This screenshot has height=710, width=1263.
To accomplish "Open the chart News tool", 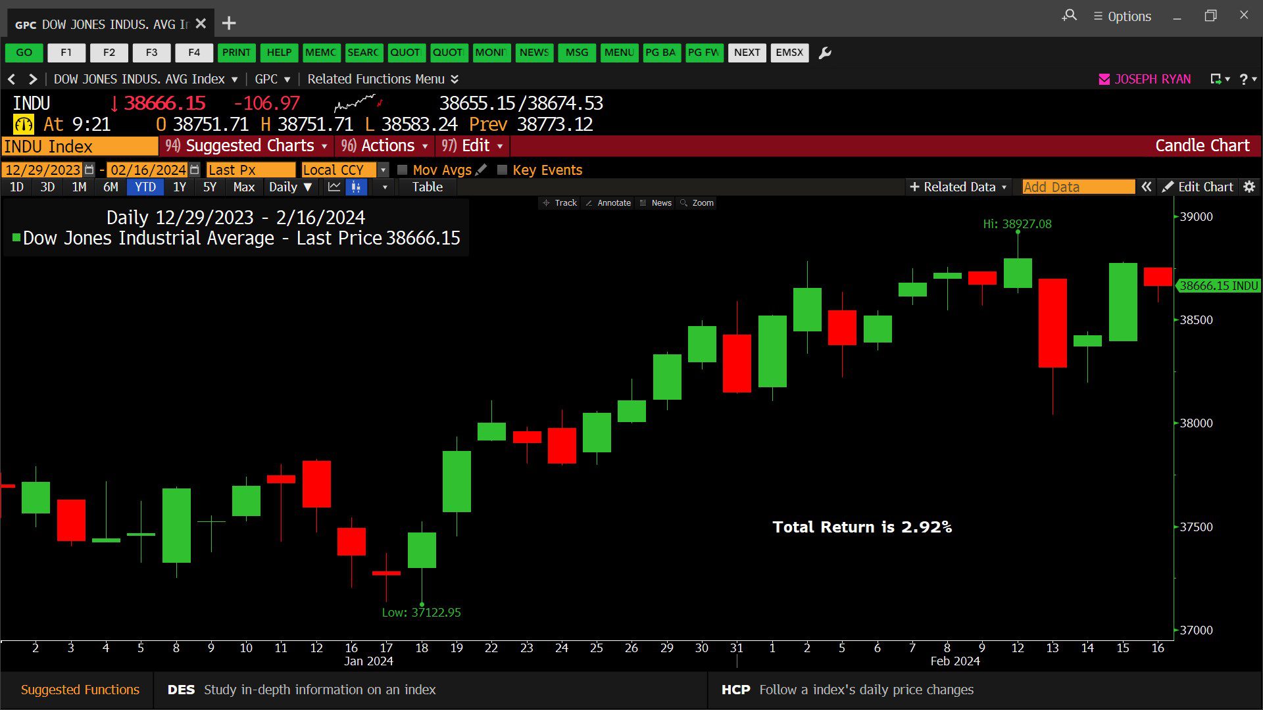I will pos(655,202).
